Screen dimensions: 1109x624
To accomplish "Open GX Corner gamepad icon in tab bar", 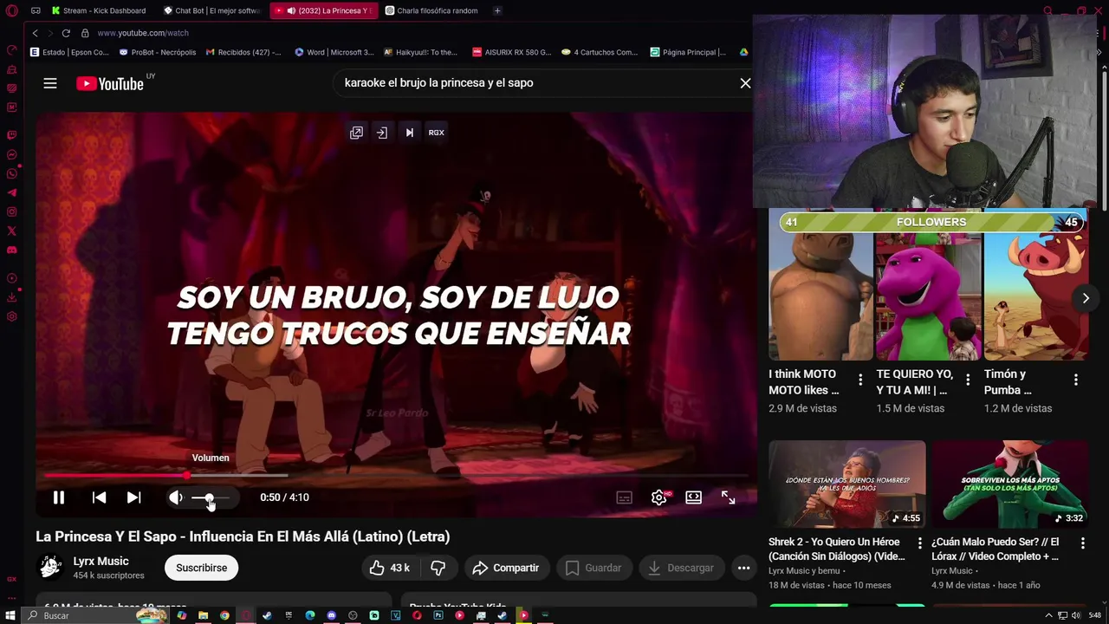I will [x=36, y=10].
